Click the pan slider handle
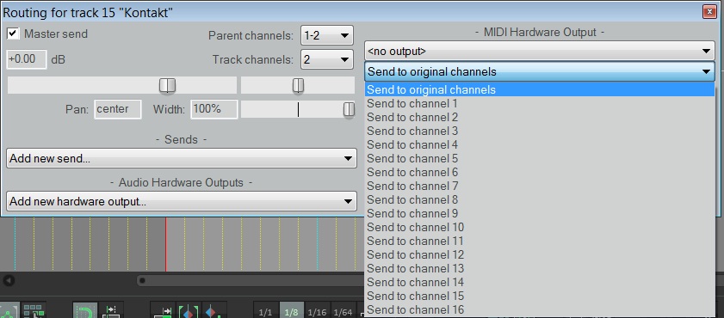The width and height of the screenshot is (724, 318). click(x=298, y=85)
